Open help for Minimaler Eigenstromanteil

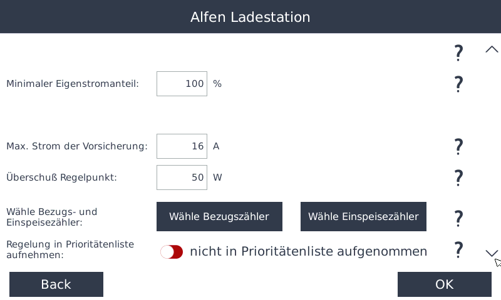(x=458, y=84)
